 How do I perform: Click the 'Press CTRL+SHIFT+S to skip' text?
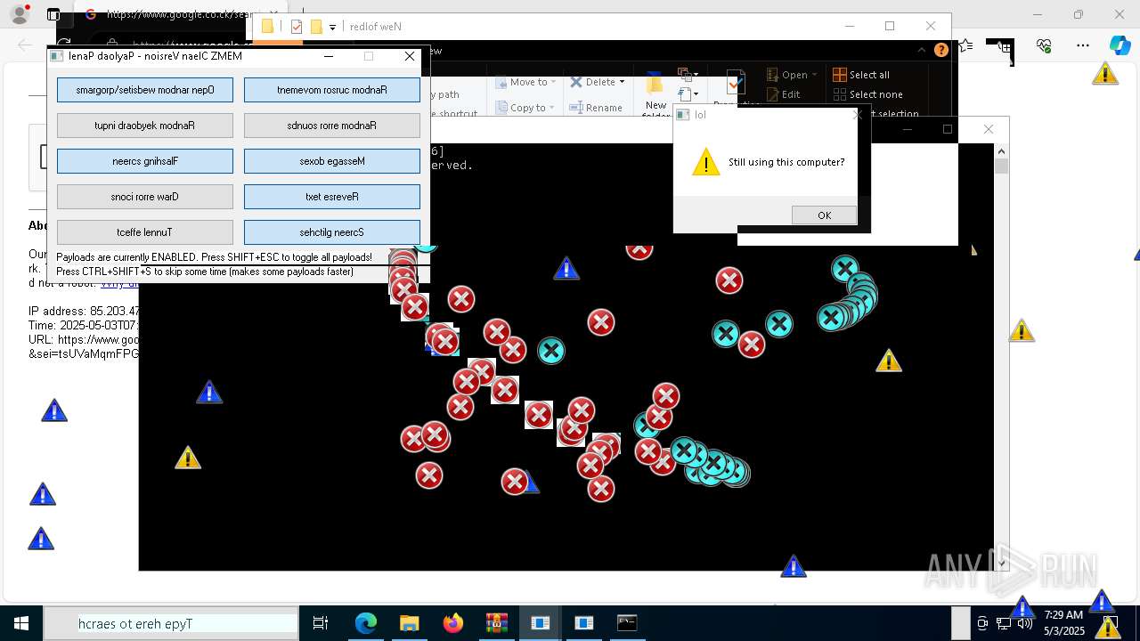coord(205,272)
